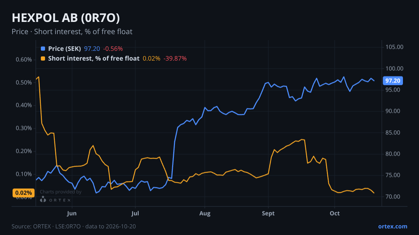
Task: Select the Short interest, % of free float legend label
Action: click(x=94, y=58)
